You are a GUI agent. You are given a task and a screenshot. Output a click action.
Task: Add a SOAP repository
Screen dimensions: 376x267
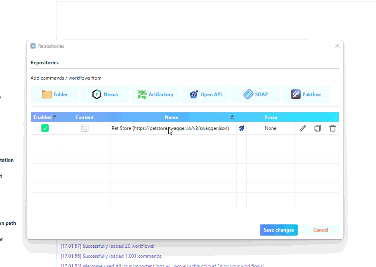click(255, 94)
